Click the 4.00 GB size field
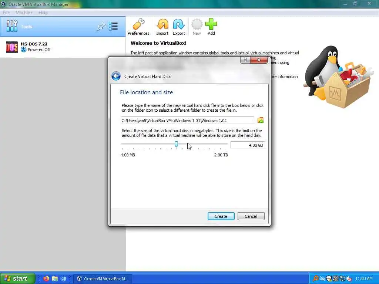Screen dimensions: 379x284 tap(248, 145)
